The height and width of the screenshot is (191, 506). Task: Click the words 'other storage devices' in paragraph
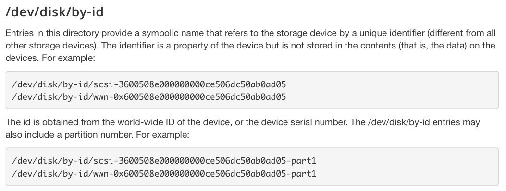coord(51,46)
